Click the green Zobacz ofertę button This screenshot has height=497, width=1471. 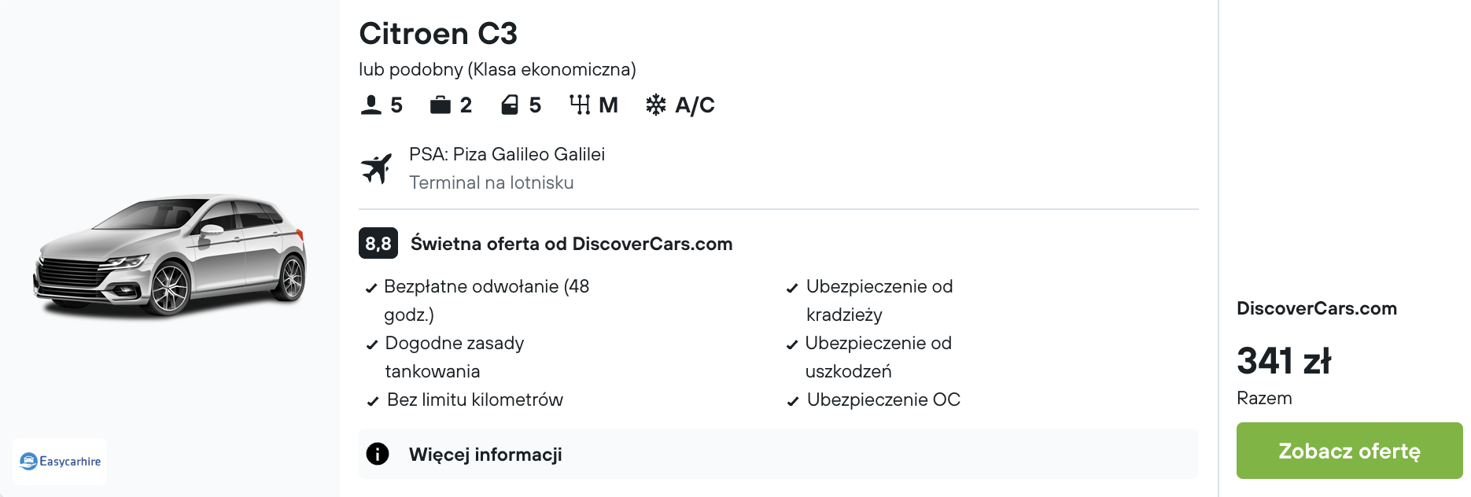1348,451
